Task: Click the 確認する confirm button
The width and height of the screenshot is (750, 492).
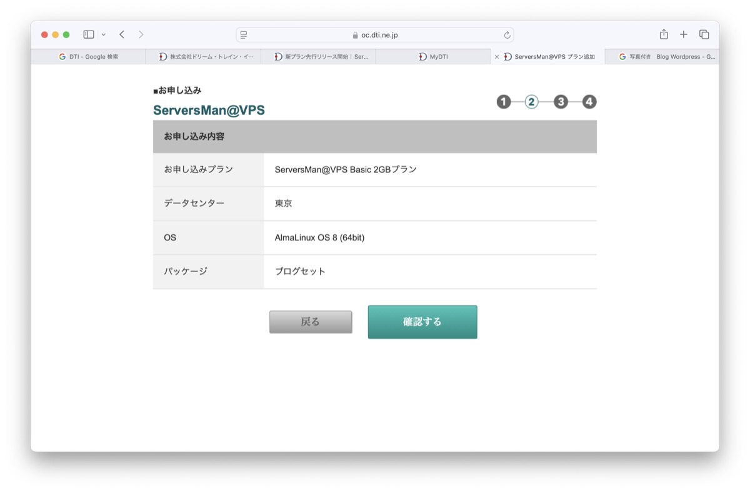Action: coord(422,322)
